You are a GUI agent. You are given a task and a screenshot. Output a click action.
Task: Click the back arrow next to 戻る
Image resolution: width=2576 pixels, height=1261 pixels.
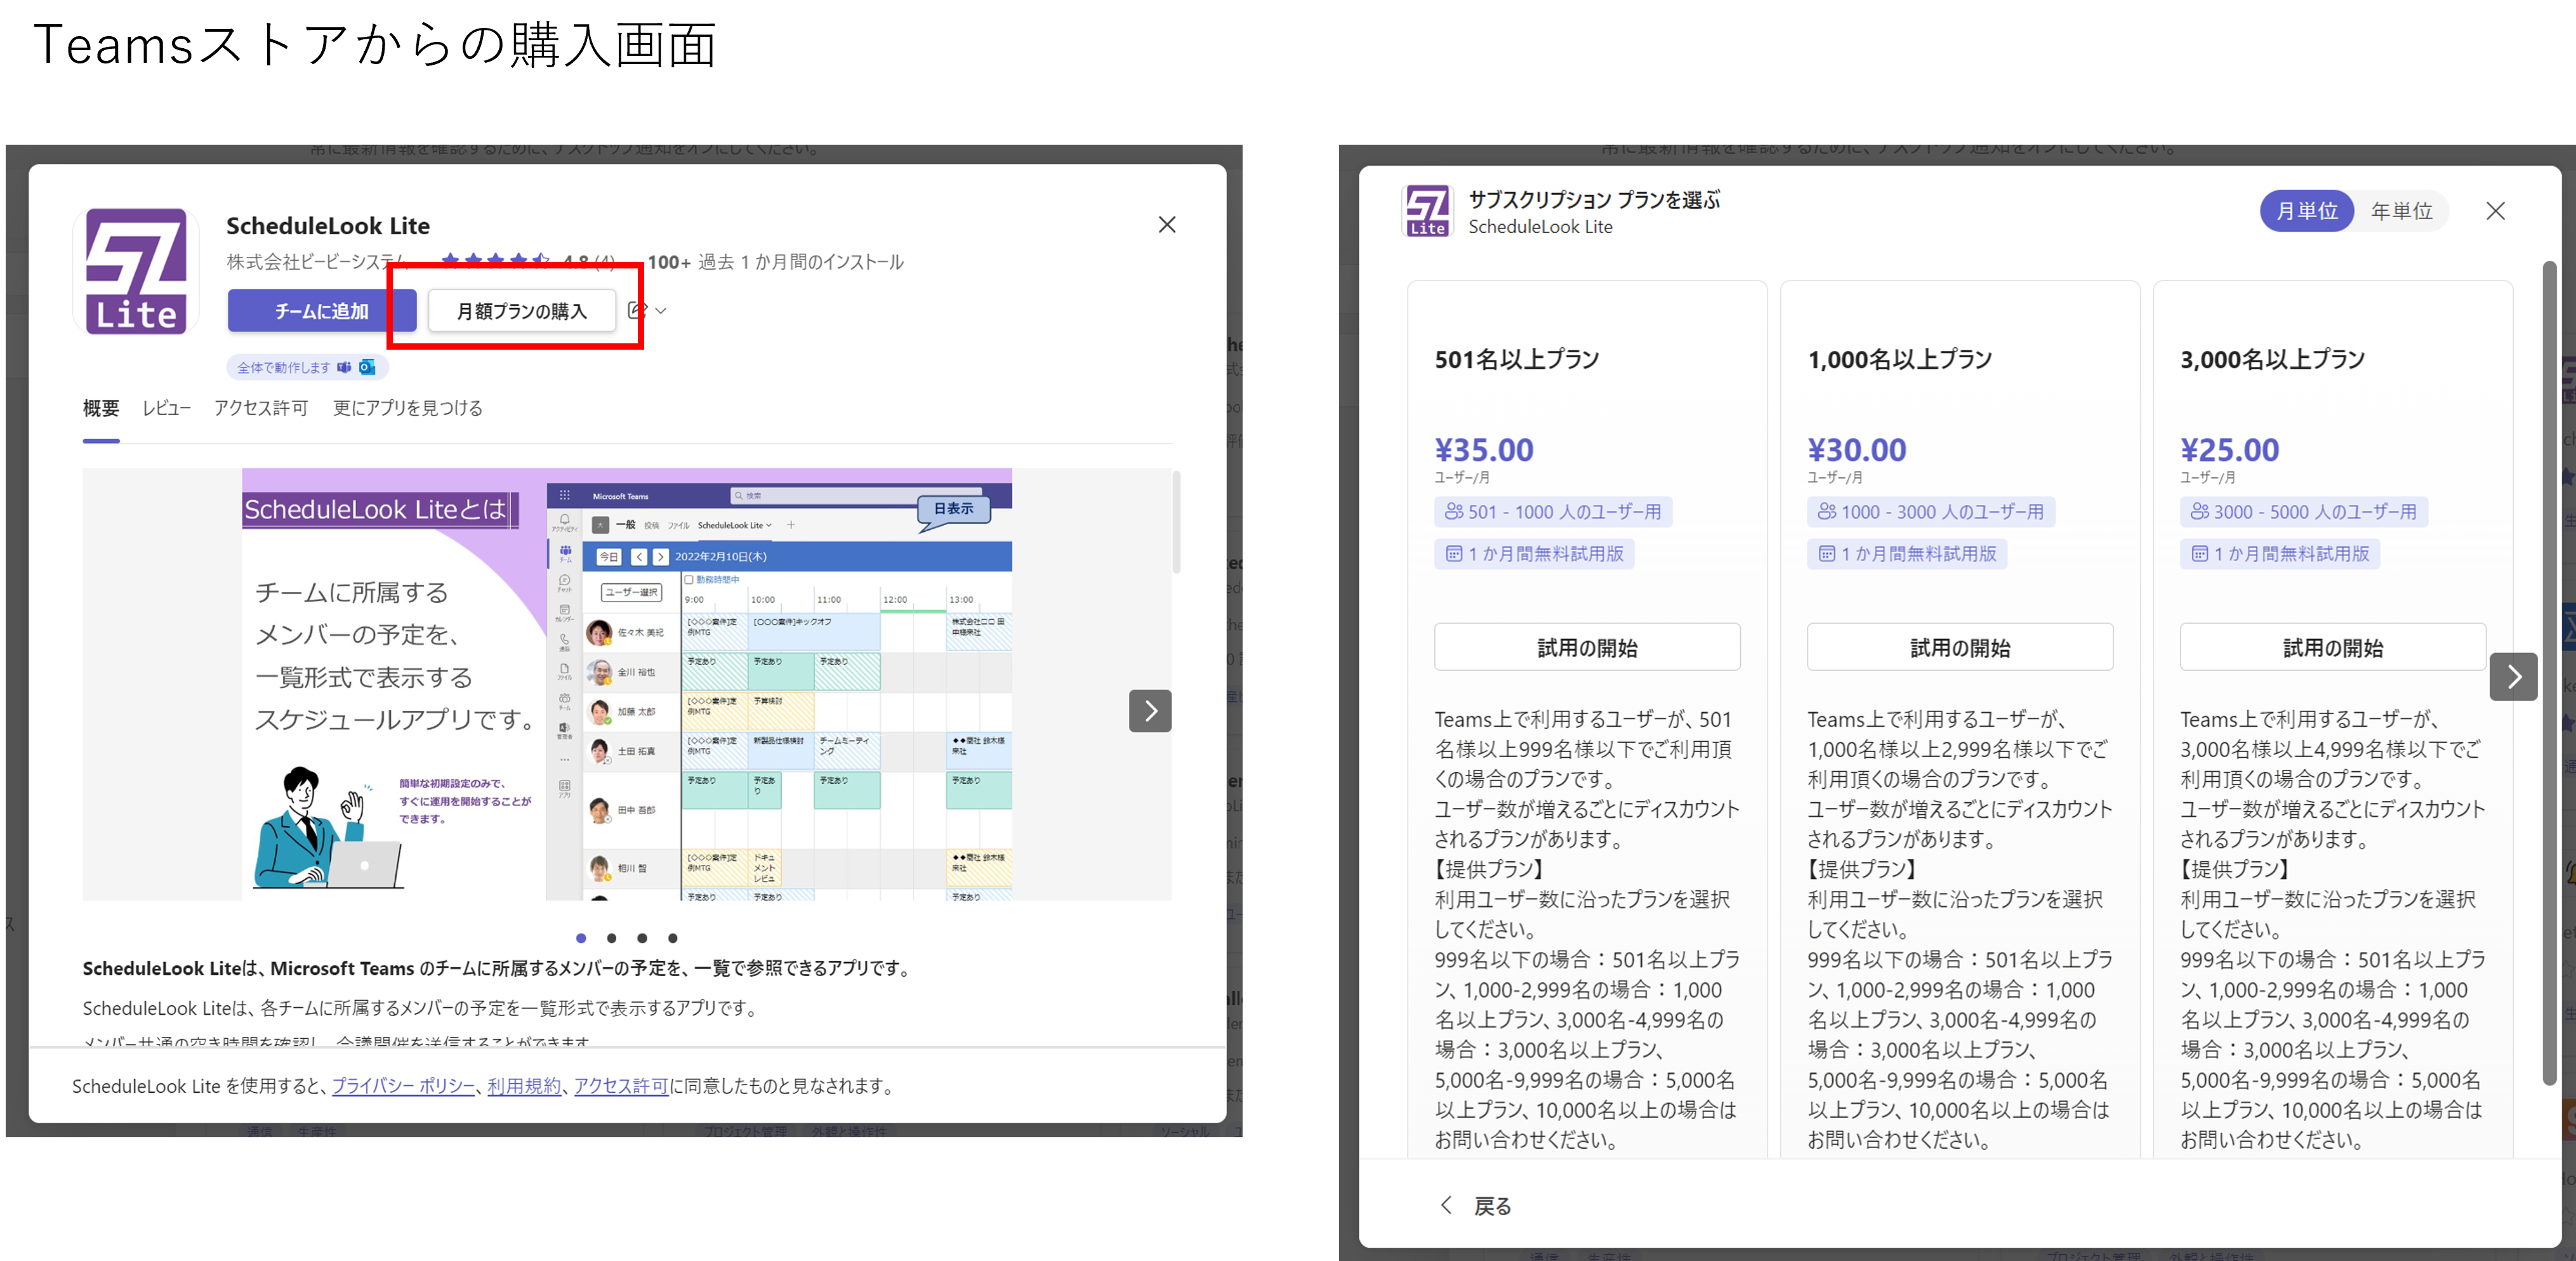[x=1446, y=1205]
